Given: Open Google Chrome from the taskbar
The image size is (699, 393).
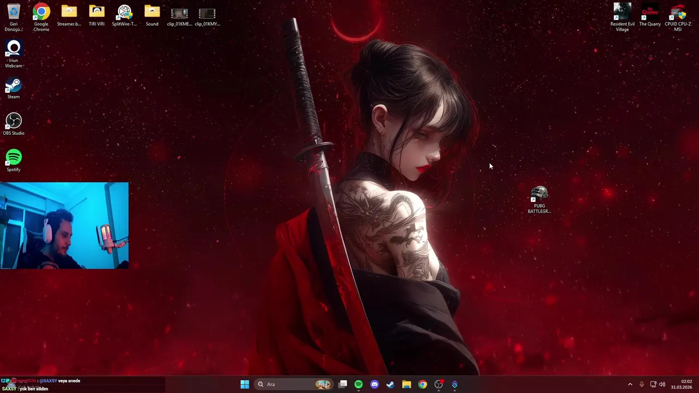Looking at the screenshot, I should [x=423, y=384].
